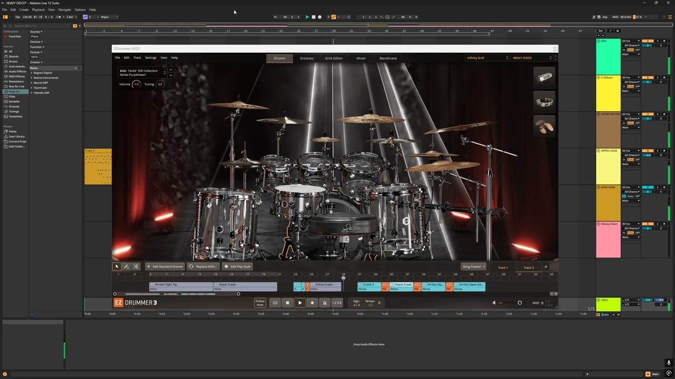Image resolution: width=675 pixels, height=379 pixels.
Task: Select the Hi-Hat Tight Tip Intro block
Action: [181, 287]
